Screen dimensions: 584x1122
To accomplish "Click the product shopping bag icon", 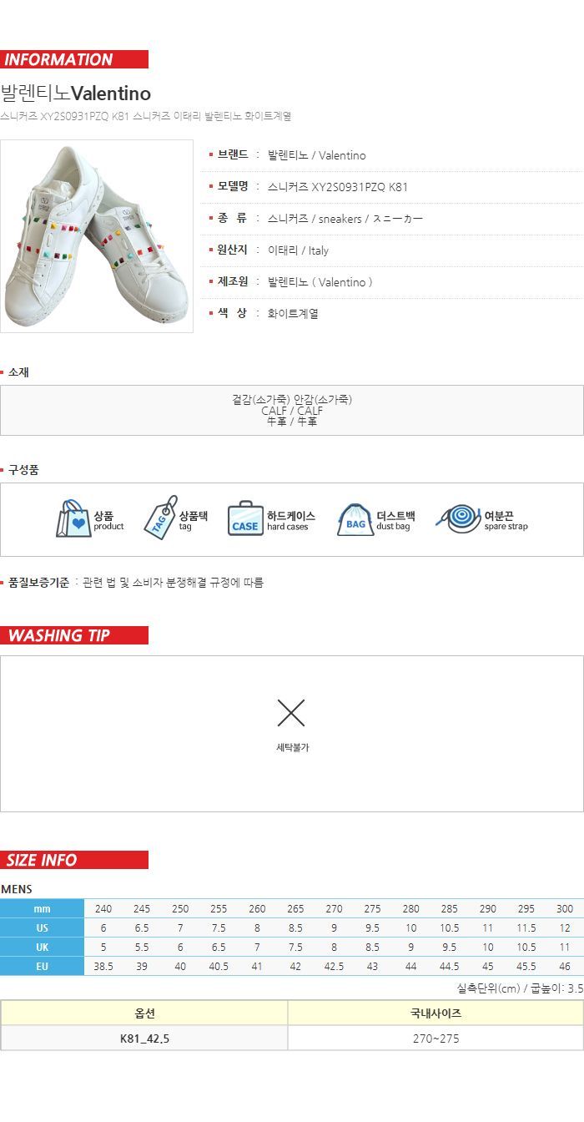I will 73,518.
